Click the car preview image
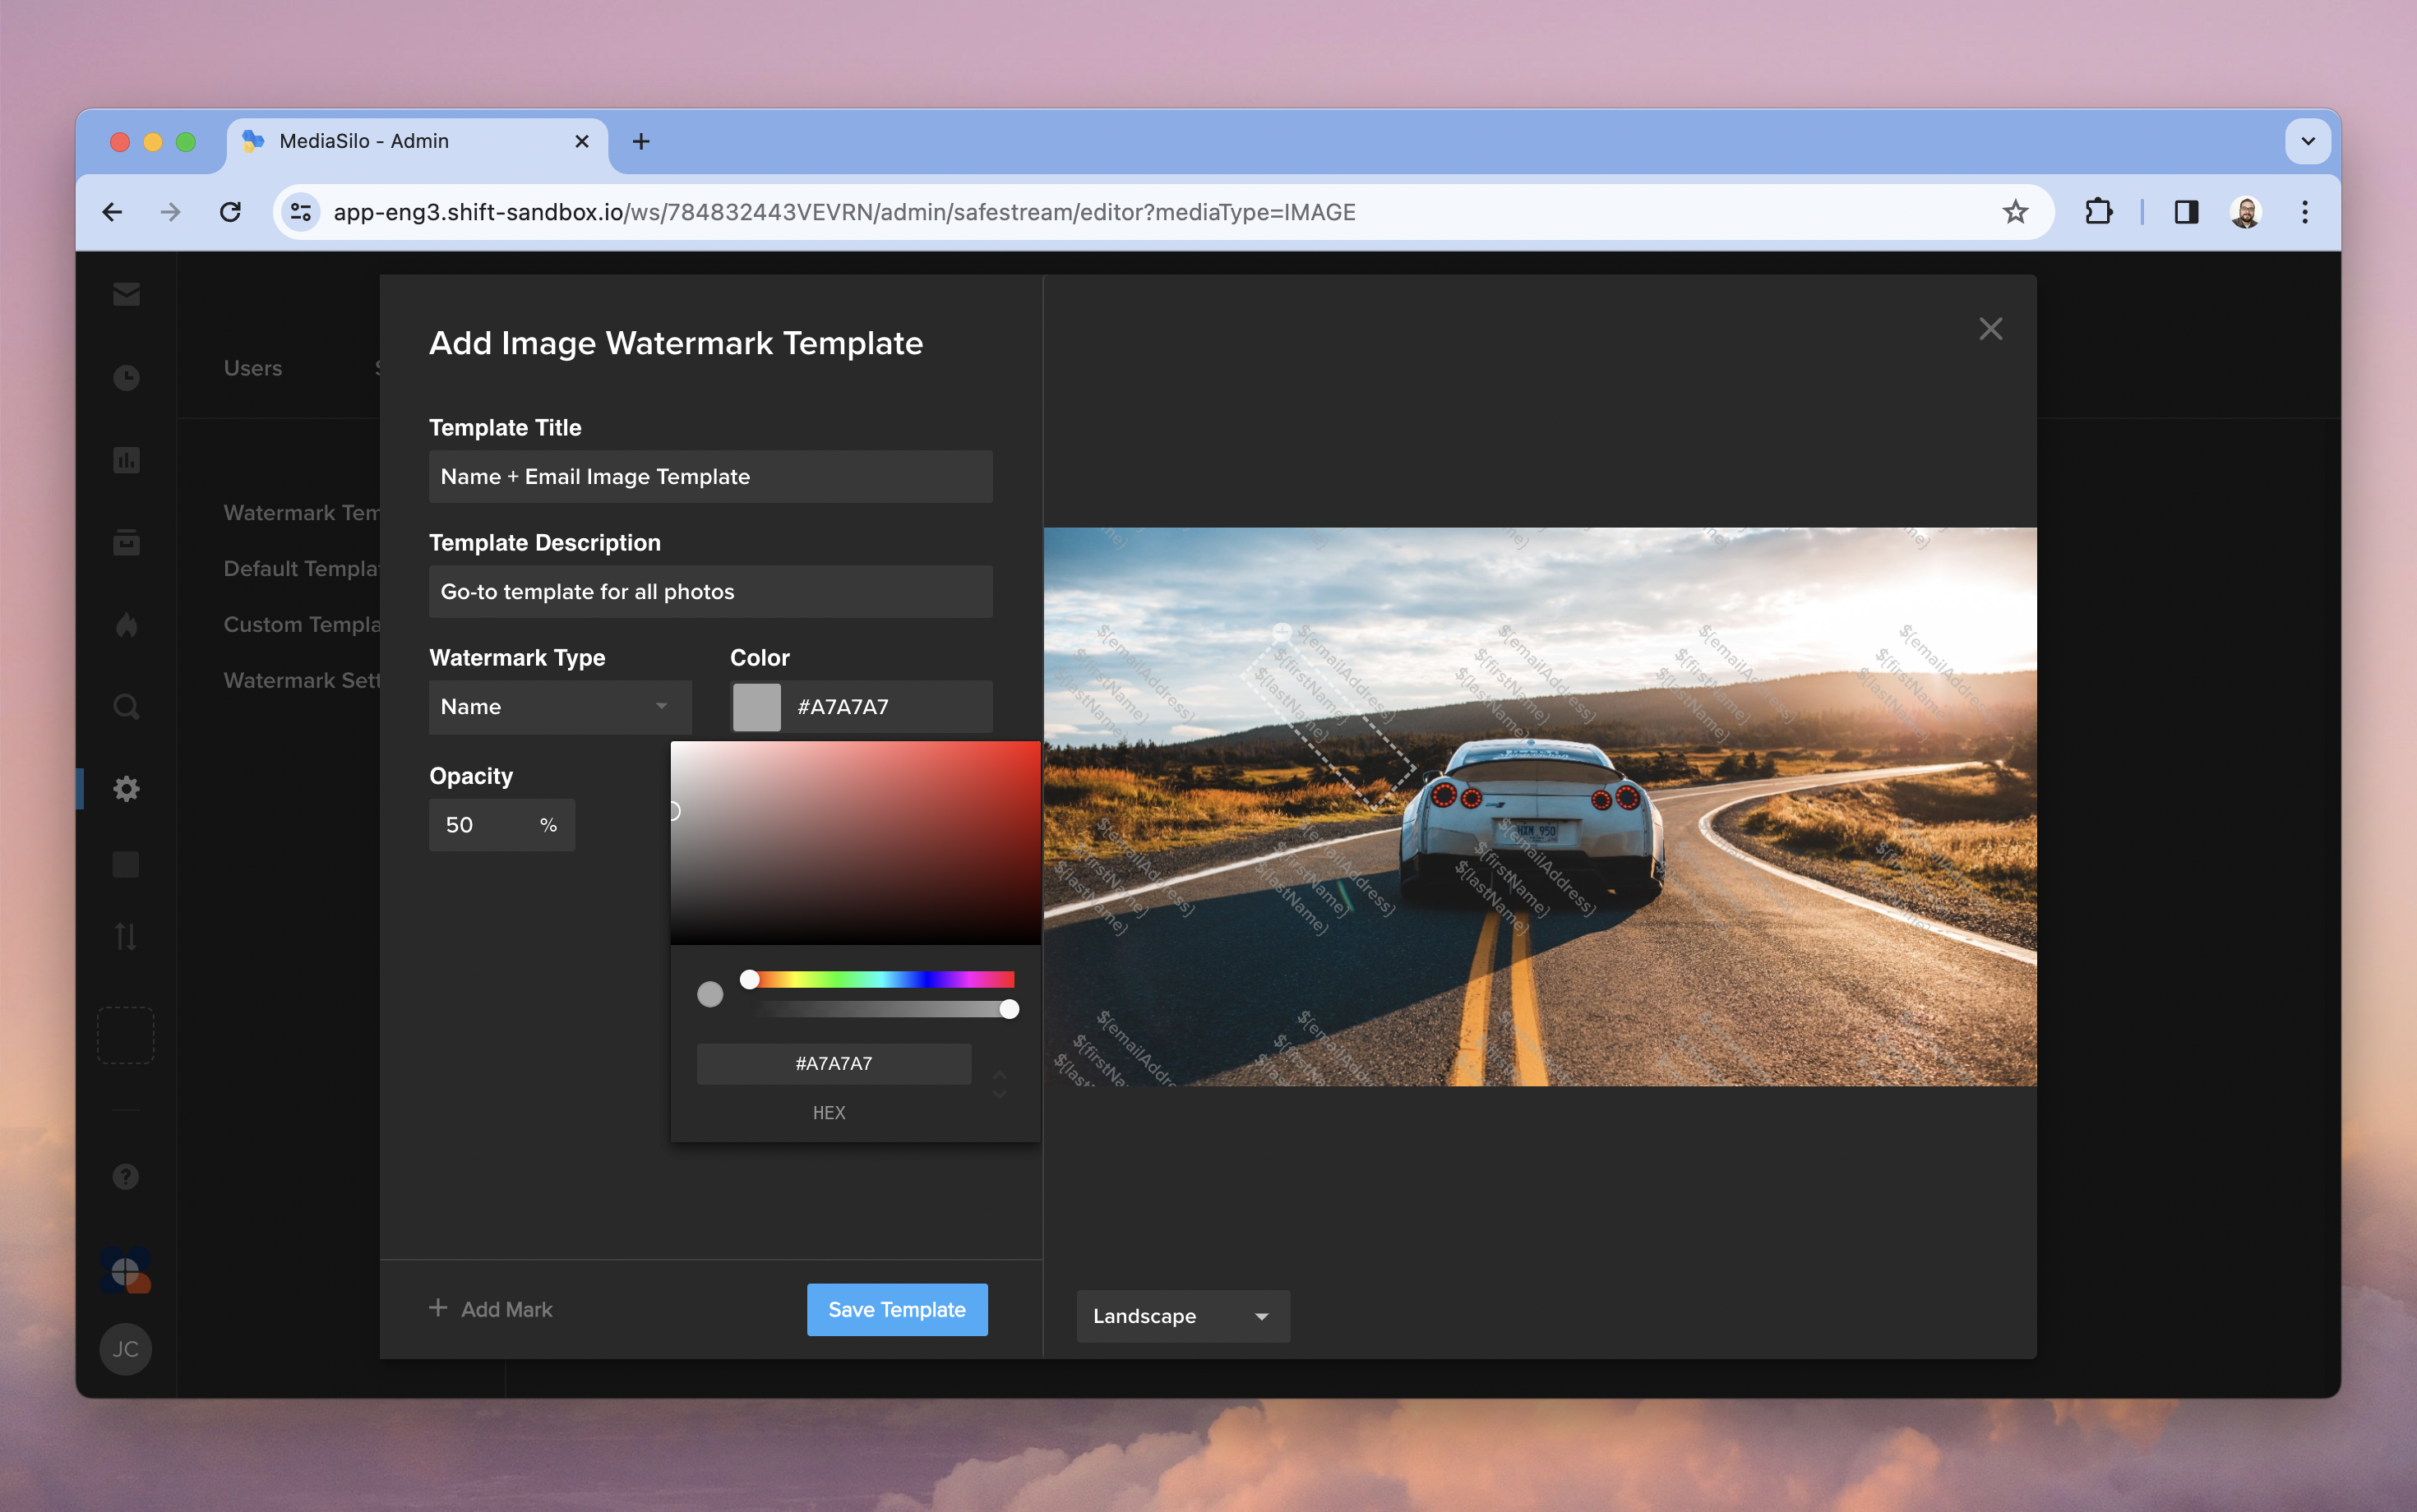Image resolution: width=2417 pixels, height=1512 pixels. tap(1541, 806)
